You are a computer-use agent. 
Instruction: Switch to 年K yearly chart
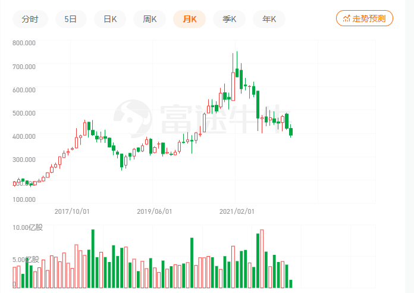[x=269, y=19]
